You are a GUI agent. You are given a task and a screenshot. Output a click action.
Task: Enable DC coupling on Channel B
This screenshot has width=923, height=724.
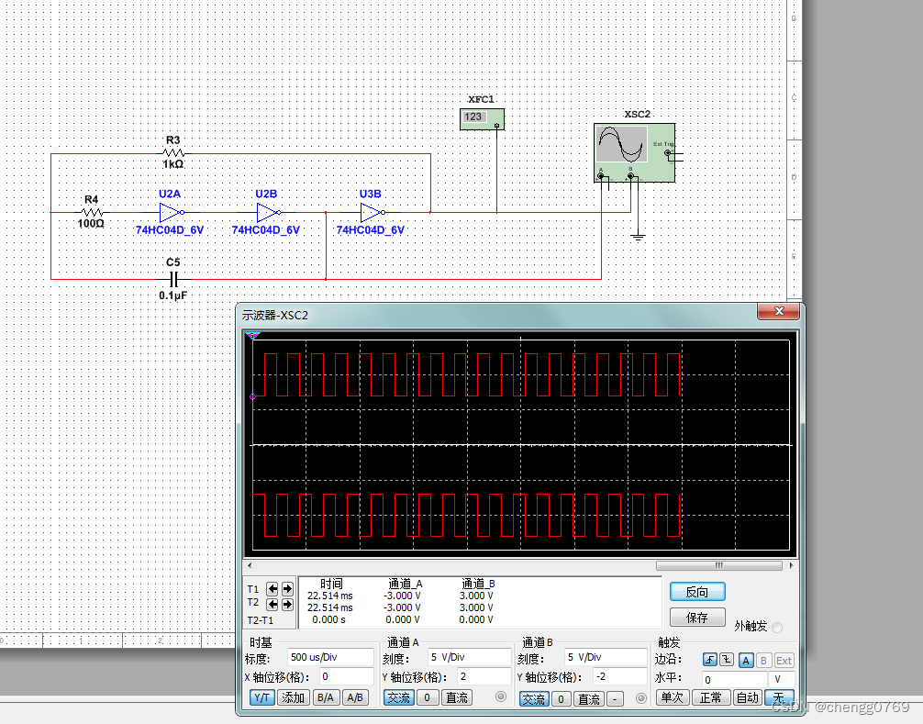click(x=589, y=697)
